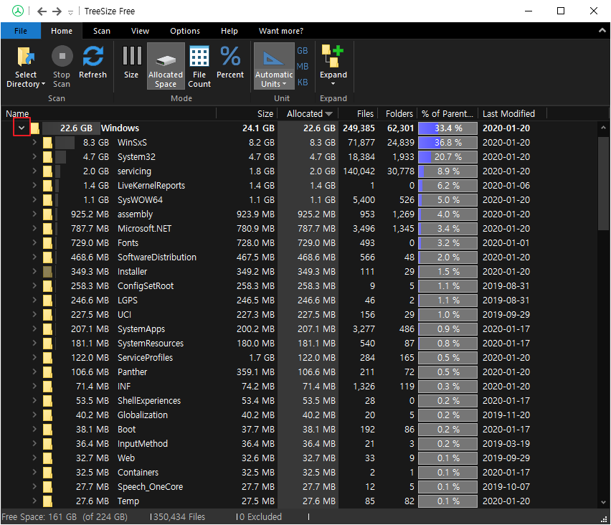Collapse the ribbon with the caret
Screen dimensions: 611x525
click(x=602, y=30)
